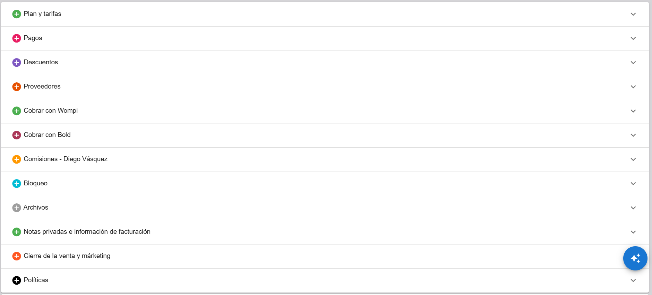Screen dimensions: 652x295
Task: Expand the Cierre de la venta y márketing section
Action: [x=633, y=256]
